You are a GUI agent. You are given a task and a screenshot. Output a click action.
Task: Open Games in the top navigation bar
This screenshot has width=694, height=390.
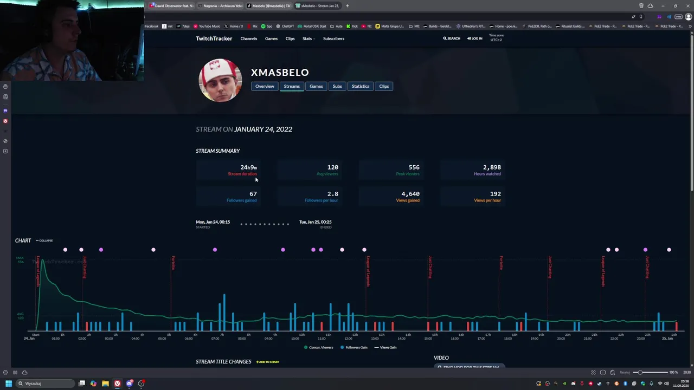pyautogui.click(x=271, y=38)
